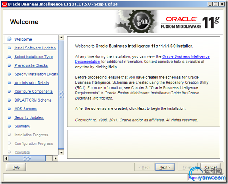Click the copyright notice text

[x=137, y=120]
